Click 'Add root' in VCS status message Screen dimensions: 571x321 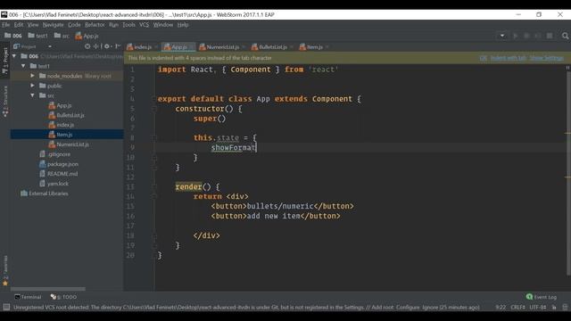coord(383,307)
